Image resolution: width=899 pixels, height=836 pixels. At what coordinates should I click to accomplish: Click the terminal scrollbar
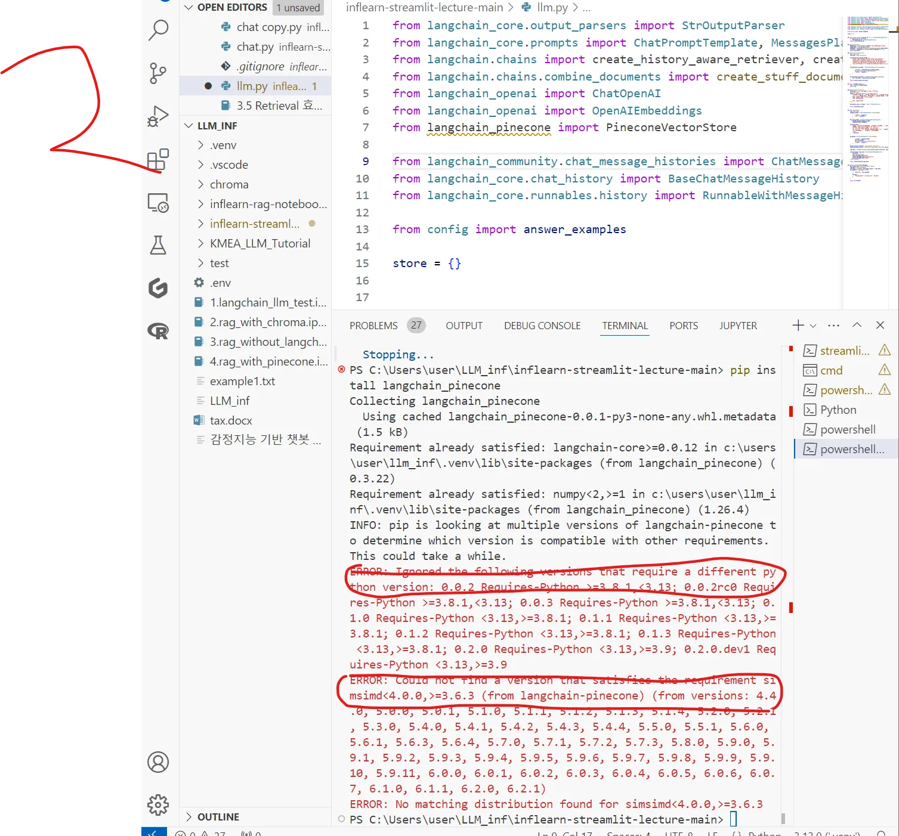point(783,819)
